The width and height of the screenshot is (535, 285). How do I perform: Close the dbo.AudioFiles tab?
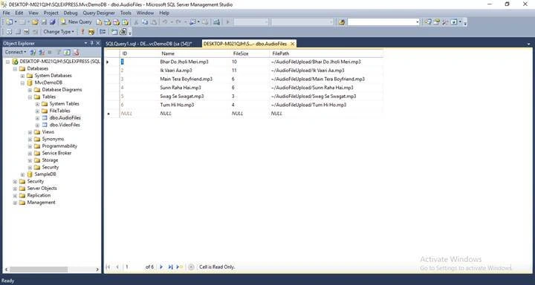pyautogui.click(x=292, y=44)
